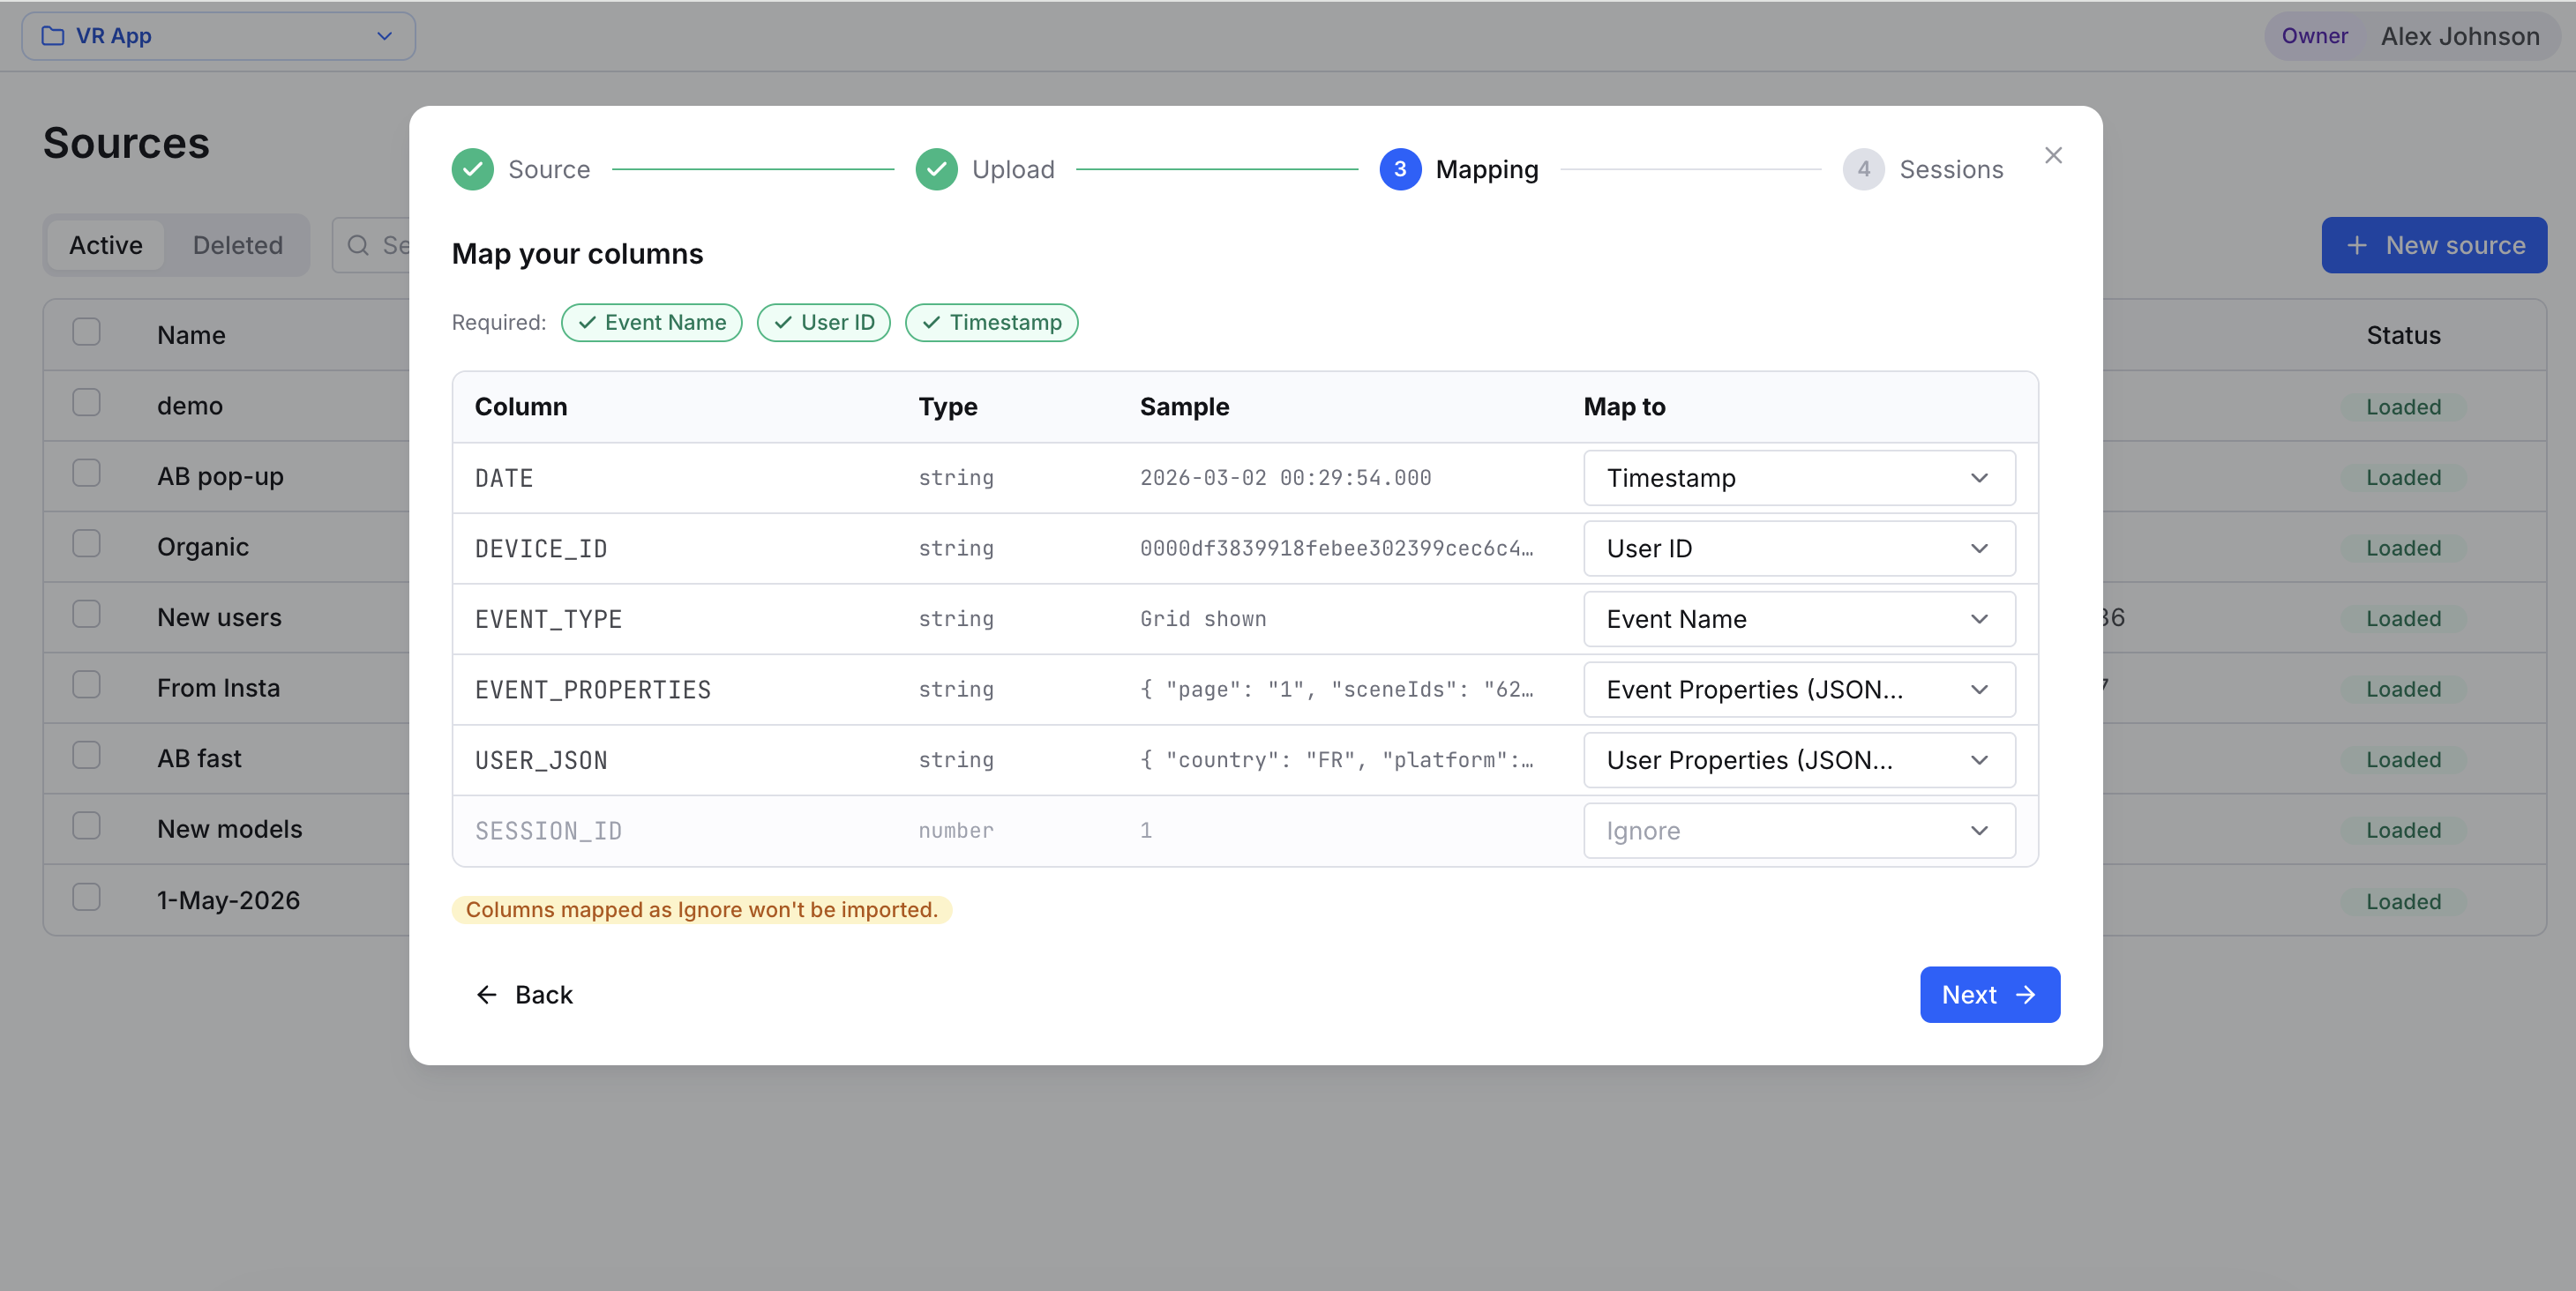The height and width of the screenshot is (1291, 2576).
Task: Click the Loaded status for demo row
Action: (x=2403, y=407)
